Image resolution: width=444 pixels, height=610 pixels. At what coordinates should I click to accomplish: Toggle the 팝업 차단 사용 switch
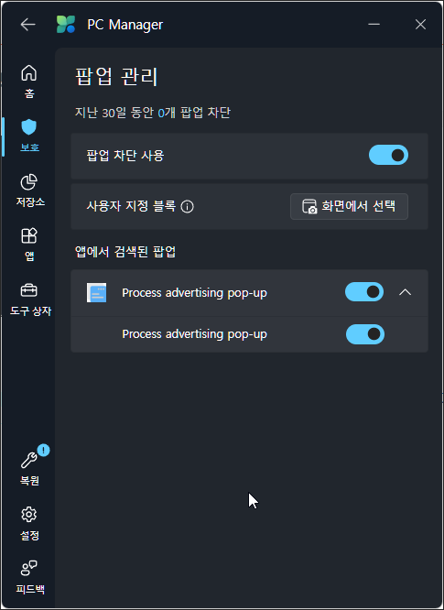[388, 155]
